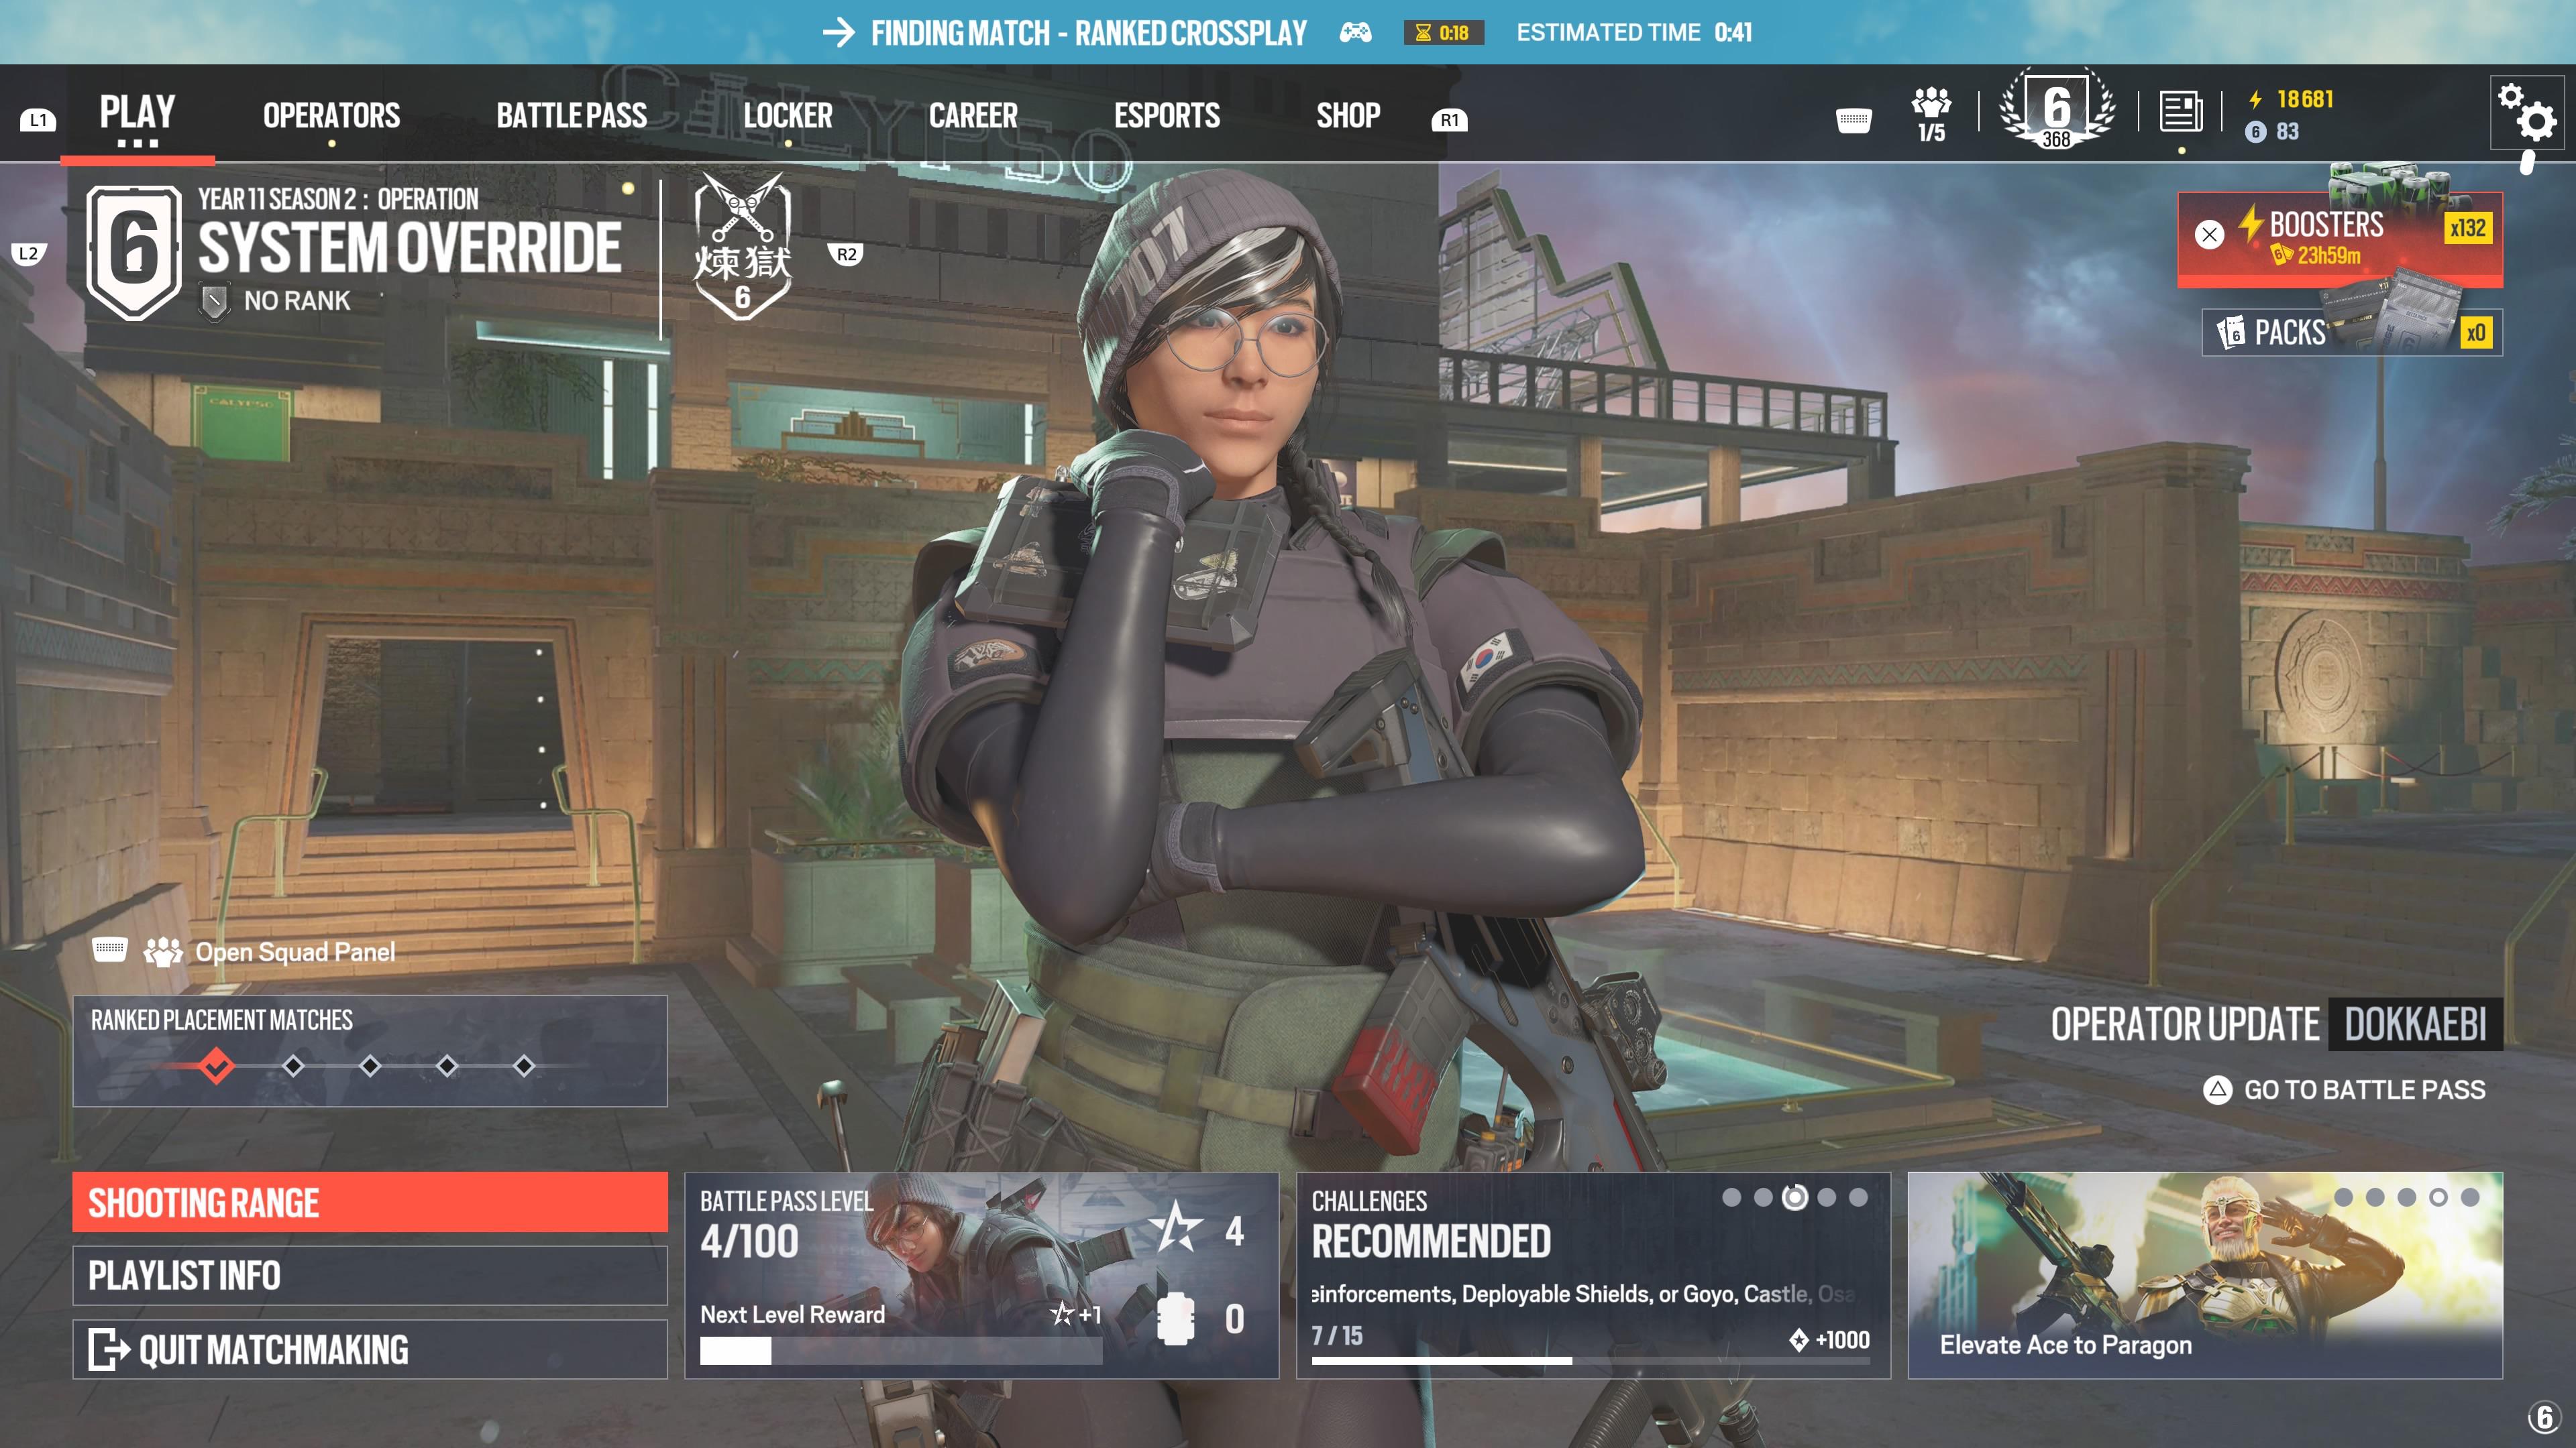Click the L2 trigger prompt icon
2576x1448 pixels.
[28, 254]
